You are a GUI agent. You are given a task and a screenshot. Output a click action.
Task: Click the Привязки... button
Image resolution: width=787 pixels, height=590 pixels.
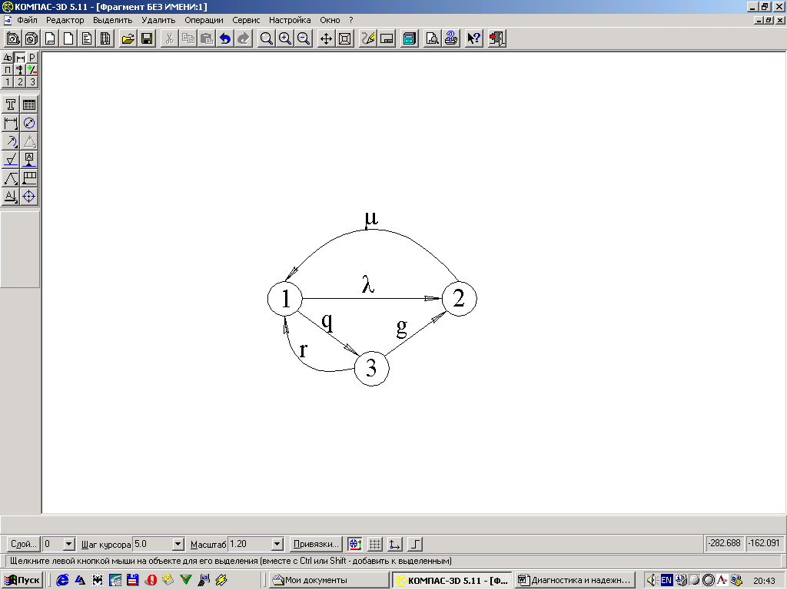[x=316, y=544]
